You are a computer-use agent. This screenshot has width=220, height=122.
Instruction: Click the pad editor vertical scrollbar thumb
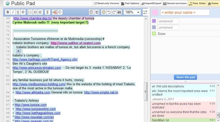coord(145,91)
